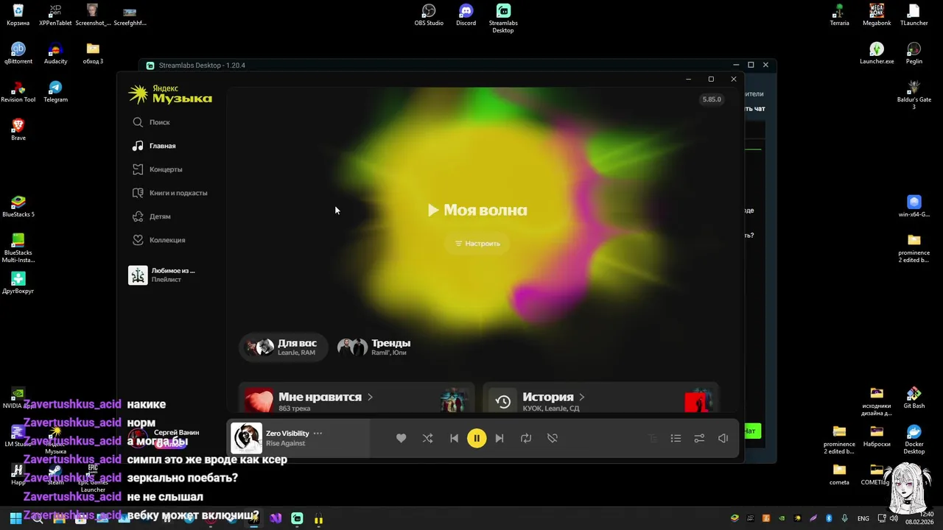Open обход 3 folder on desktop
The height and width of the screenshot is (530, 943).
(x=93, y=53)
